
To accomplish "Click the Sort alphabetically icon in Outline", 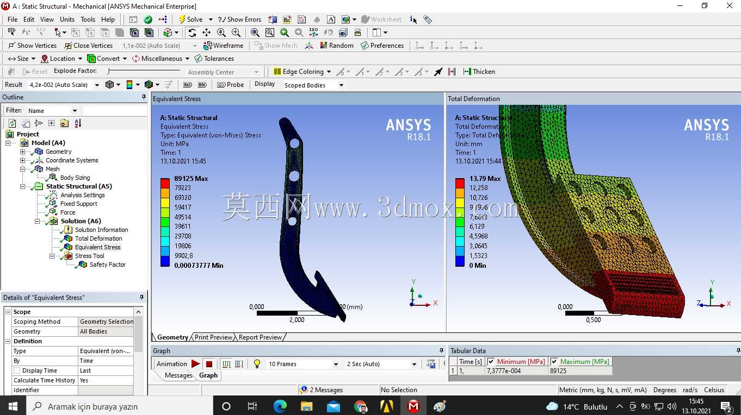I will point(77,123).
